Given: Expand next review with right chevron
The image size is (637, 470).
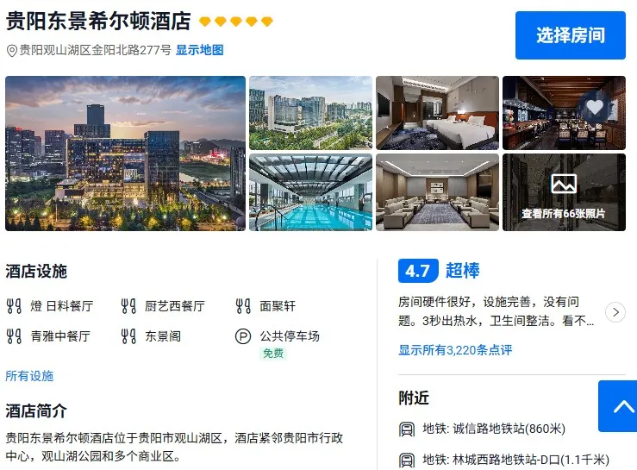Looking at the screenshot, I should (x=615, y=312).
